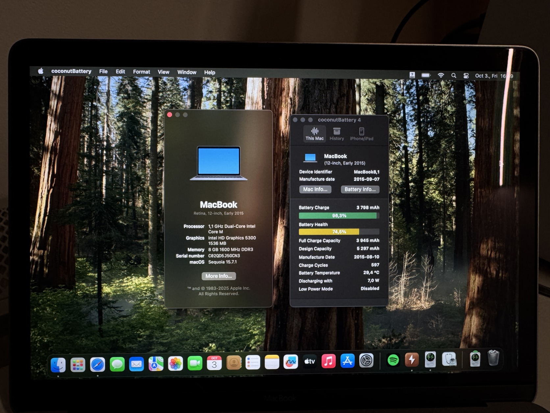Open System Settings from the Dock
Image resolution: width=550 pixels, height=413 pixels.
366,361
